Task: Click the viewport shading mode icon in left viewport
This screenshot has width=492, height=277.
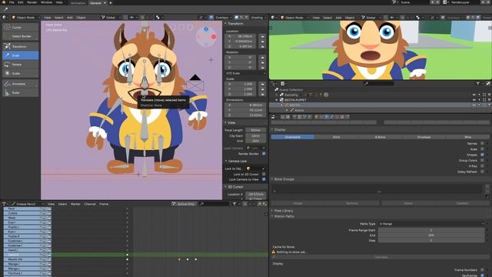Action: point(237,17)
